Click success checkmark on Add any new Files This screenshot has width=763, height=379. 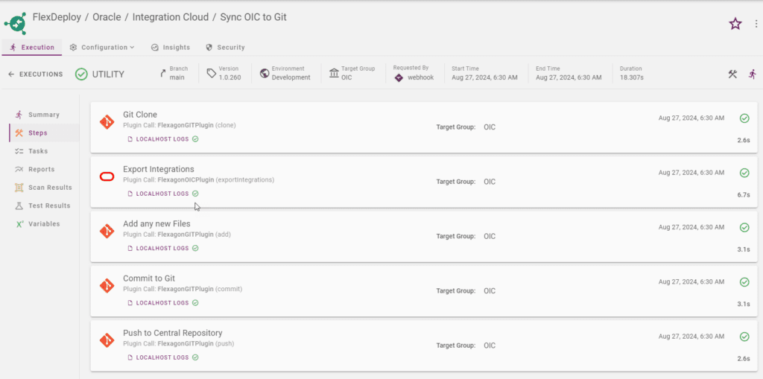point(744,227)
